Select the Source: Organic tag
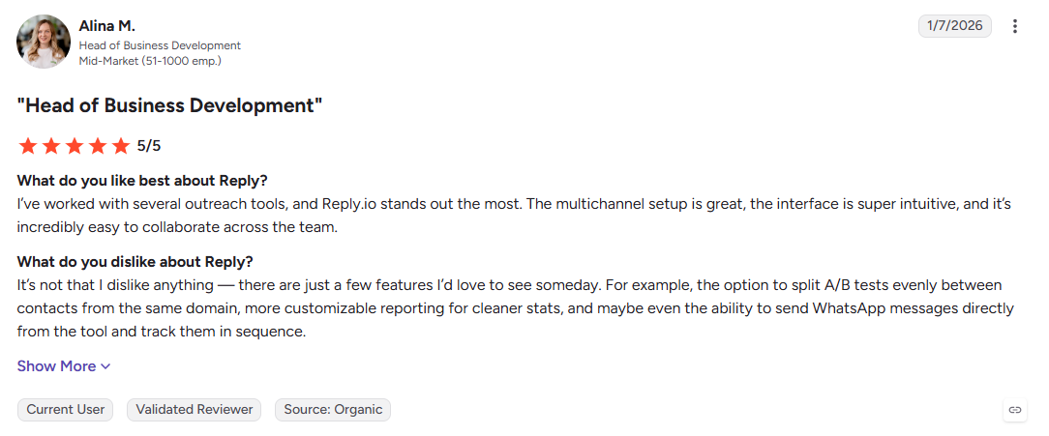This screenshot has height=436, width=1049. point(333,410)
